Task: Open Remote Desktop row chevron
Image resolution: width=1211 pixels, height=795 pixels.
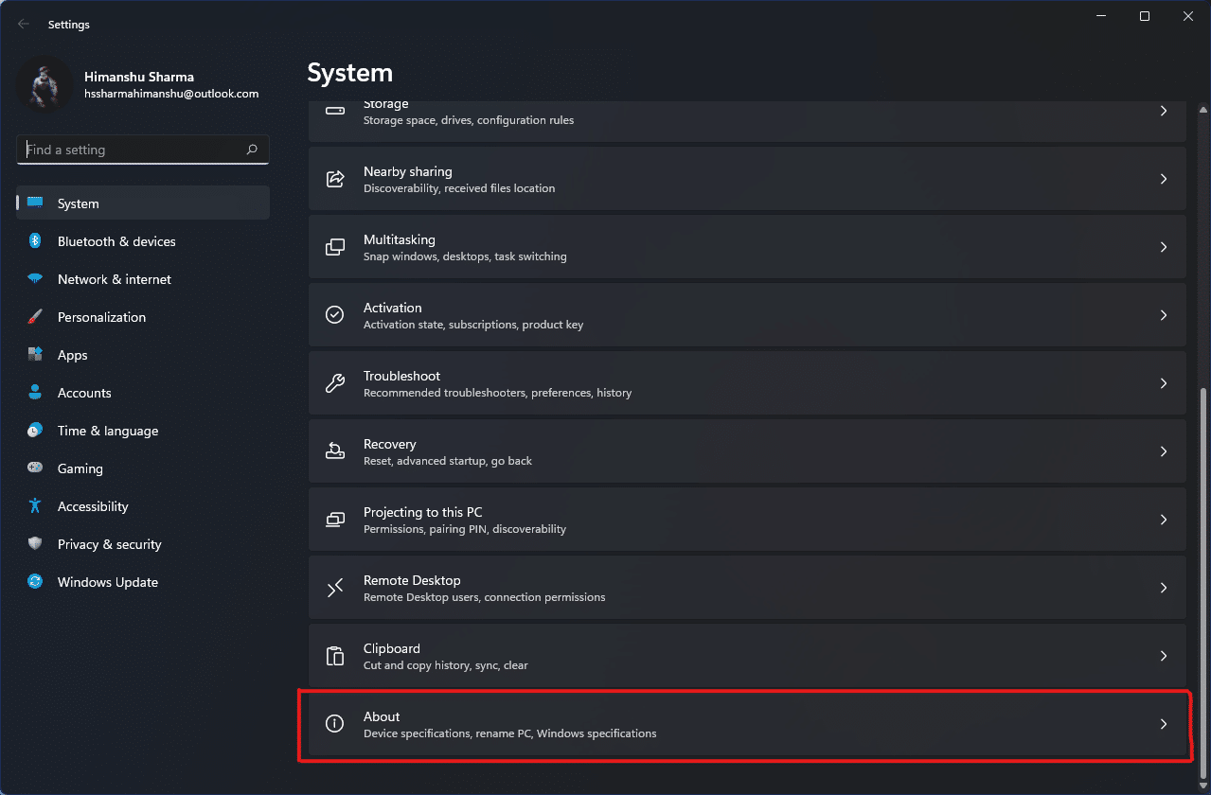Action: (x=1164, y=588)
